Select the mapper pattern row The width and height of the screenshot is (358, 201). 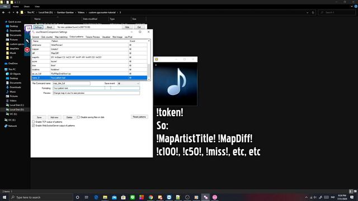pyautogui.click(x=89, y=49)
